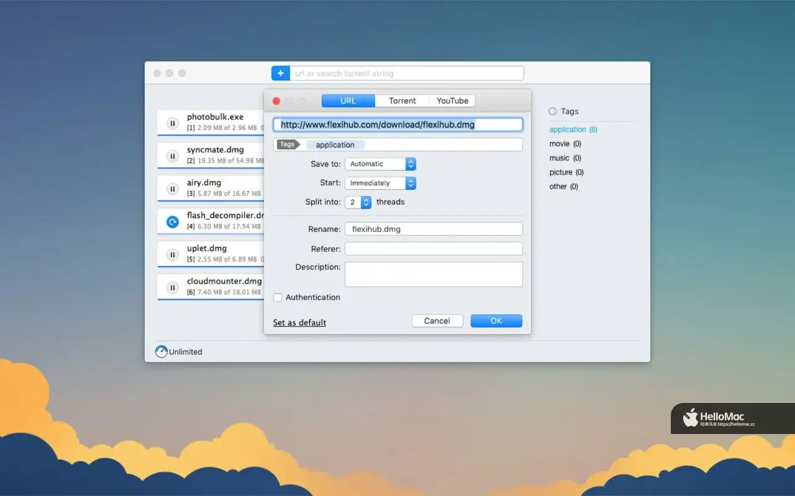The height and width of the screenshot is (496, 795).
Task: Pause the uplet.dmg download
Action: tap(173, 255)
